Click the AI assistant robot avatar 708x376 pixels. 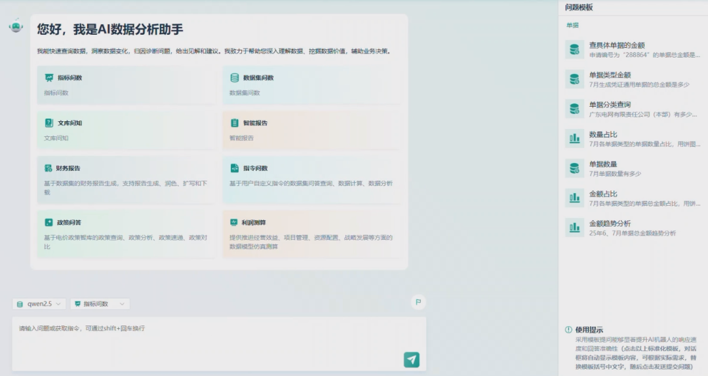[16, 27]
